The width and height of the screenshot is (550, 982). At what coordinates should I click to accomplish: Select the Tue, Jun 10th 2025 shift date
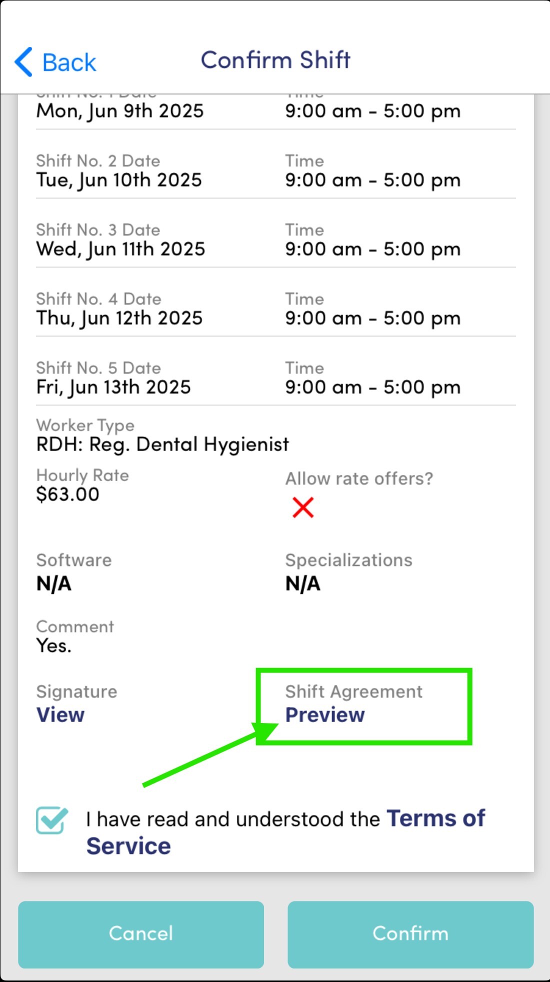(119, 180)
